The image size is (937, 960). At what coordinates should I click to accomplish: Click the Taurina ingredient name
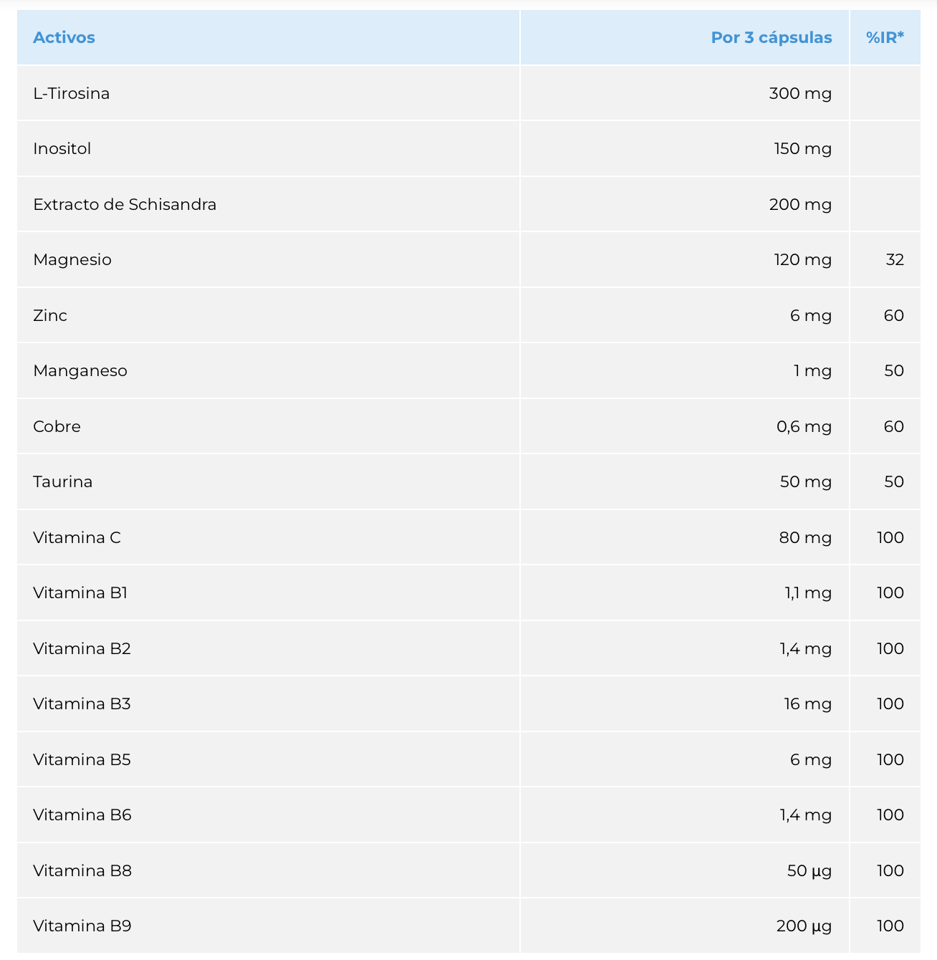[63, 481]
